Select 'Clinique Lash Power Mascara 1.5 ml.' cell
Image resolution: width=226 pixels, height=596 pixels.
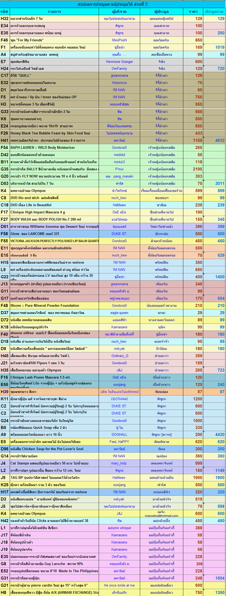[54, 378]
